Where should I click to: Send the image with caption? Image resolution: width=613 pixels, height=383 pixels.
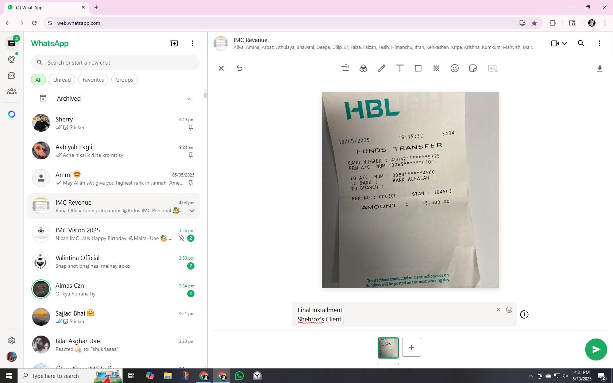[x=596, y=349]
